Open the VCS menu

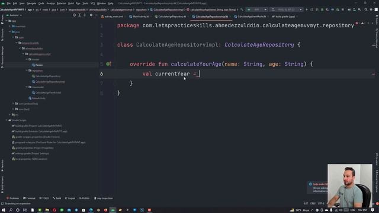click(x=92, y=4)
